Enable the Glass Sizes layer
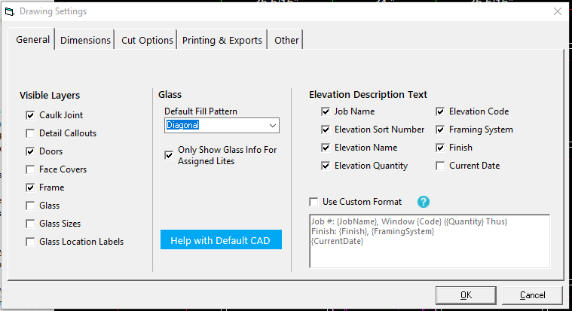The width and height of the screenshot is (572, 311). 30,224
